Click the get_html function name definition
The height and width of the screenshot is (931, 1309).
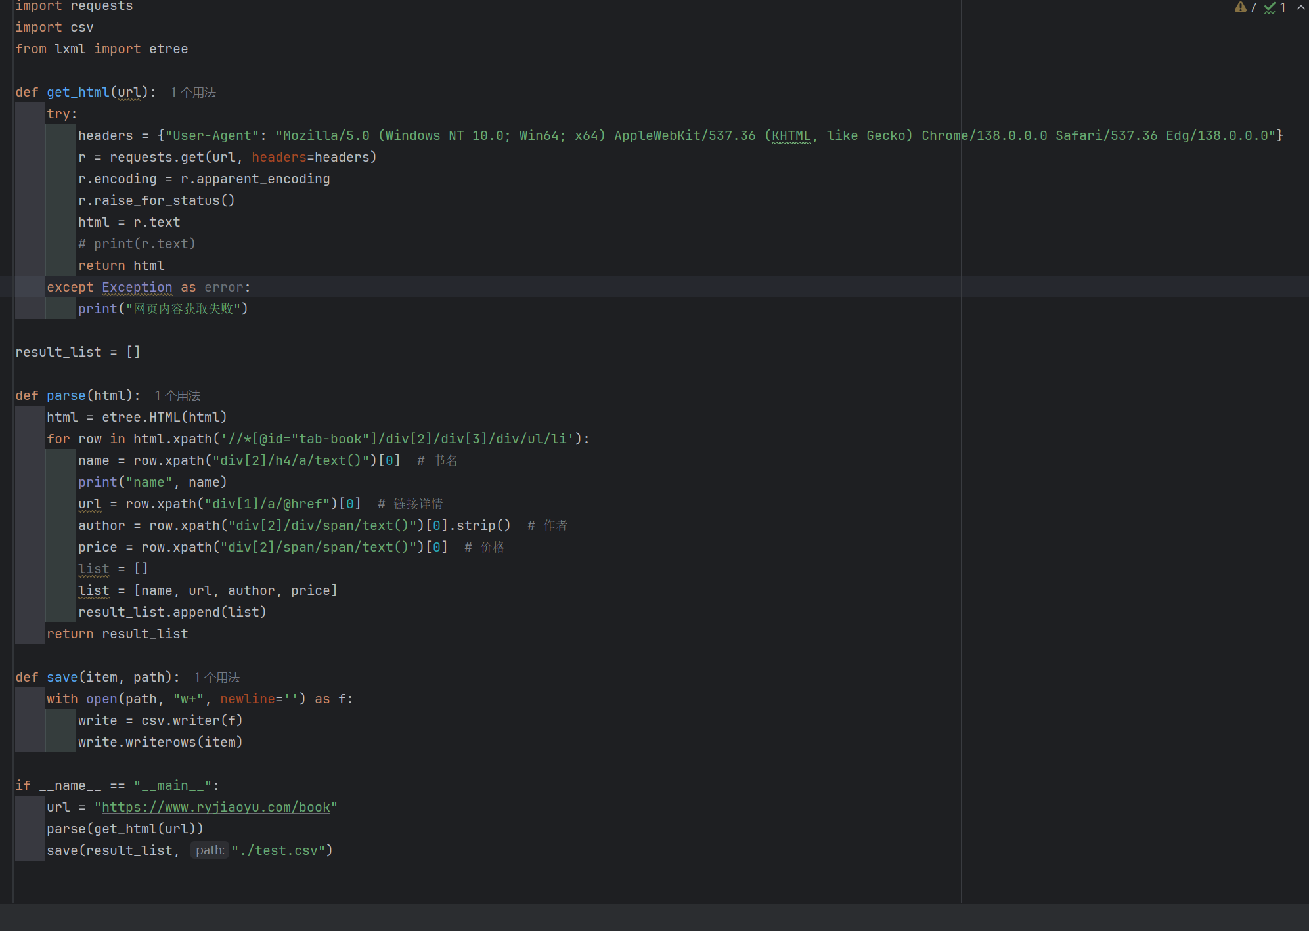(78, 93)
